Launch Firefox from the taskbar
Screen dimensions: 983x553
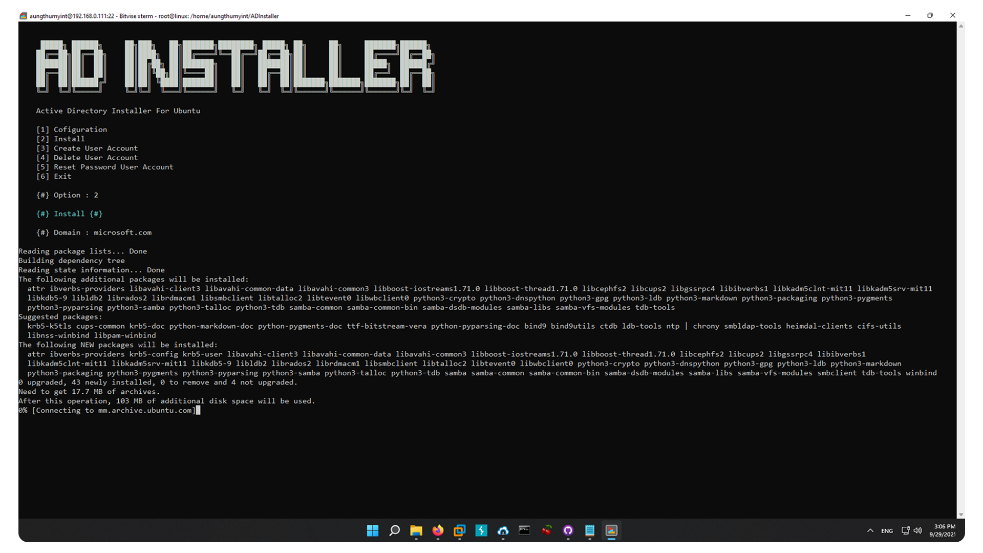[x=438, y=530]
